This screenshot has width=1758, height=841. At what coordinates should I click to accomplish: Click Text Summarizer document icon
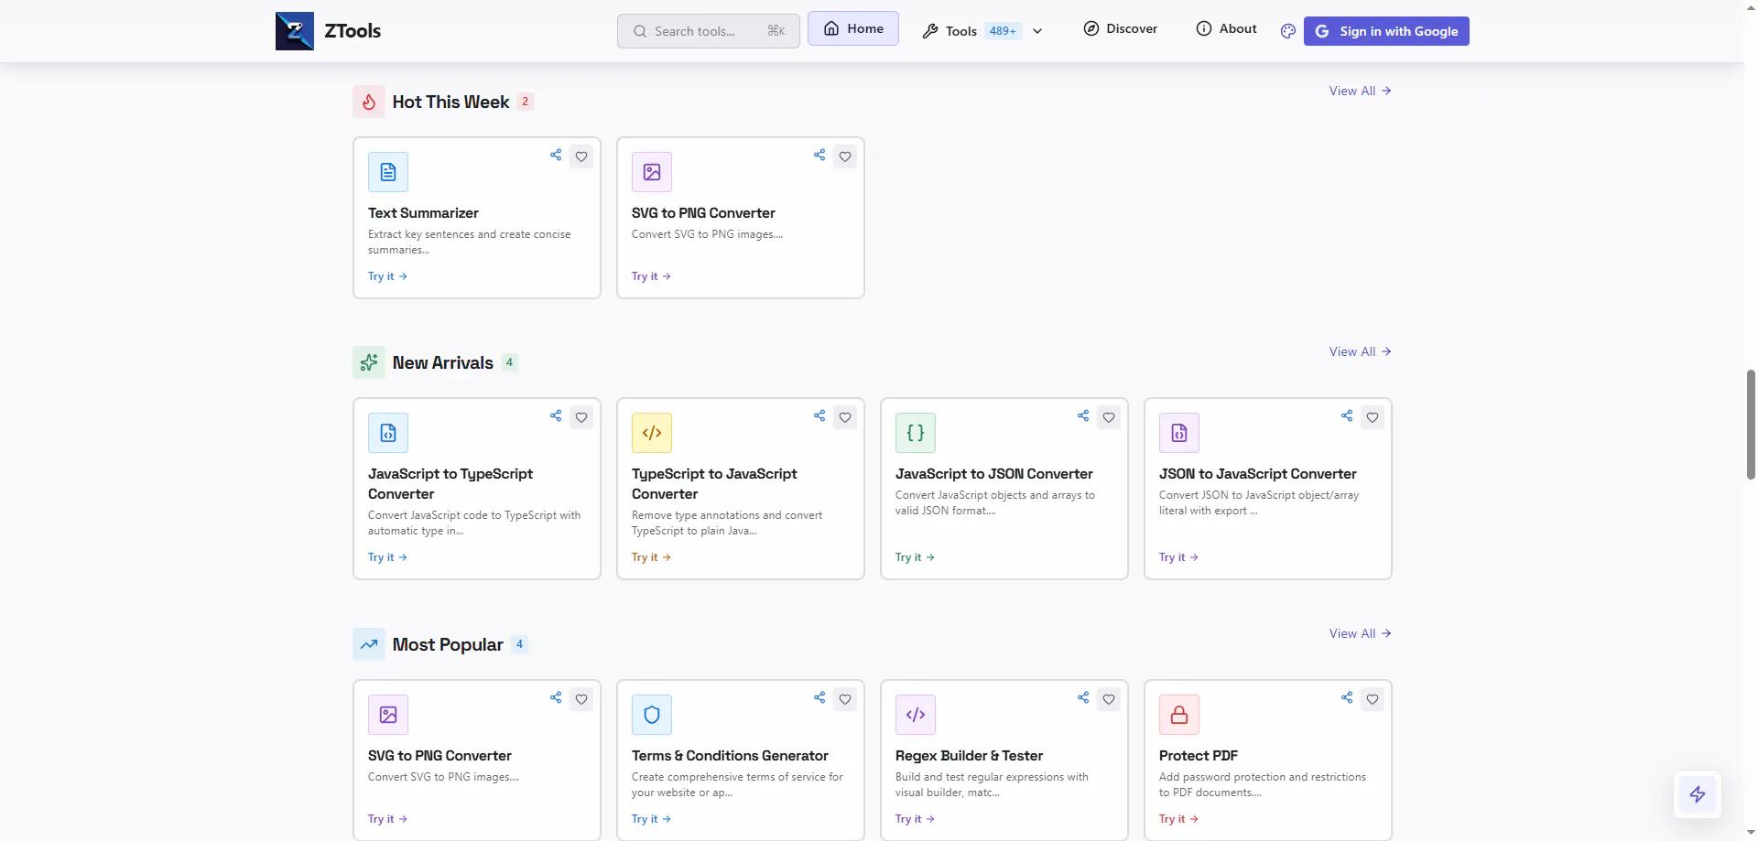tap(388, 172)
